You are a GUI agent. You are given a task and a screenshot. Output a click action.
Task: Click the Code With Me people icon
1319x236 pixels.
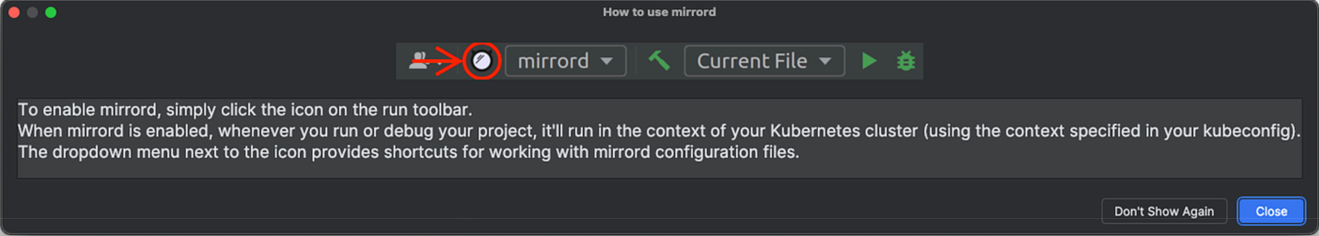point(419,61)
